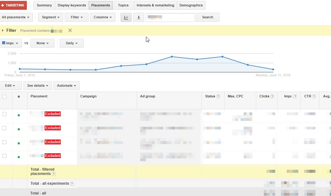Click the last data point on chart line

[273, 69]
